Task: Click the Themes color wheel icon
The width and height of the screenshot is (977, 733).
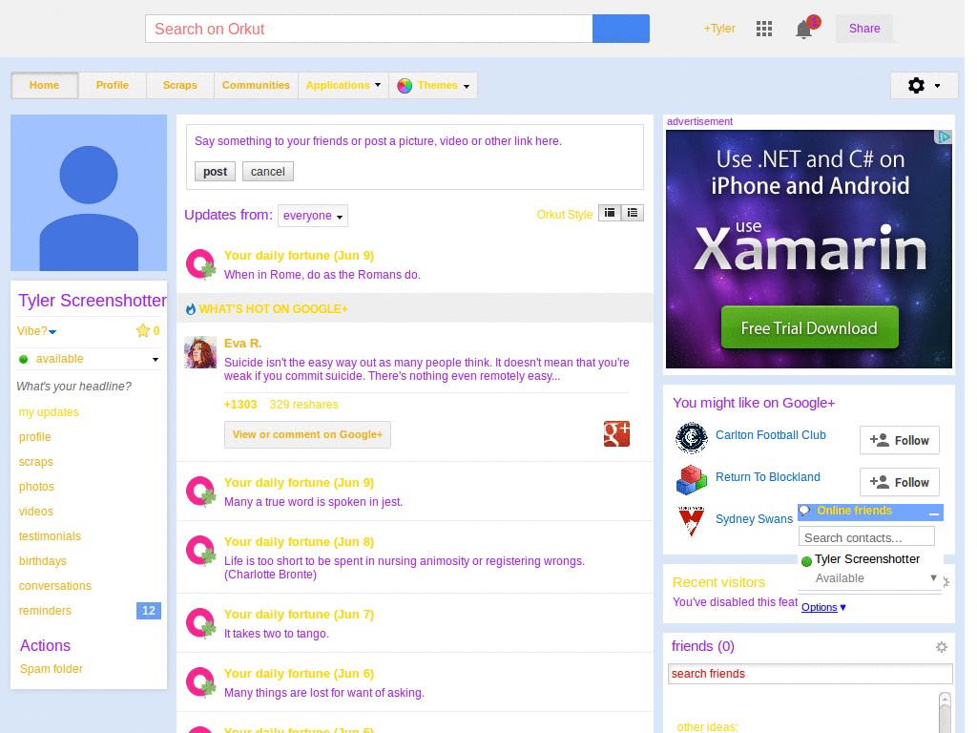Action: pyautogui.click(x=405, y=86)
